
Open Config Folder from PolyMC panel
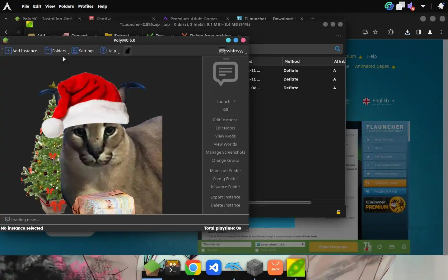click(x=225, y=179)
